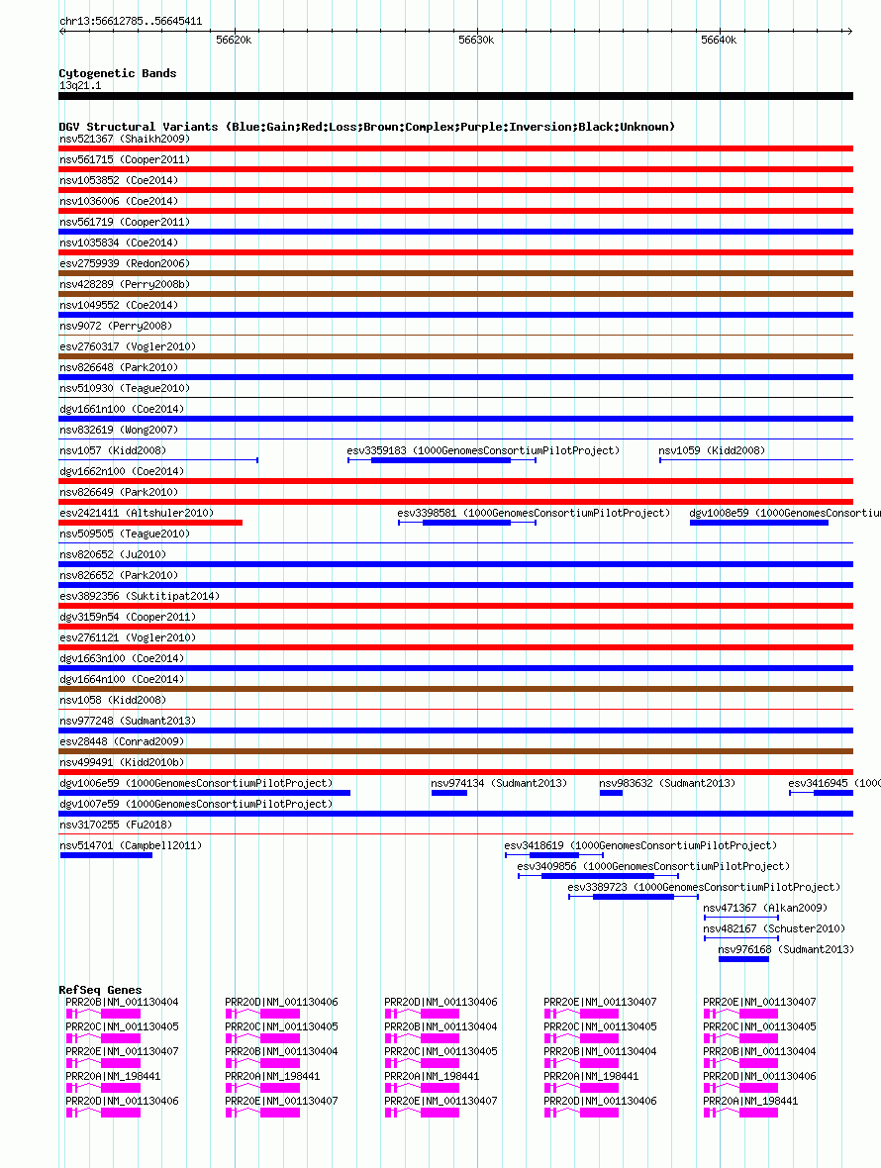Open variant nsv1057 (Kidd2008)
The height and width of the screenshot is (1168, 881).
coord(113,450)
